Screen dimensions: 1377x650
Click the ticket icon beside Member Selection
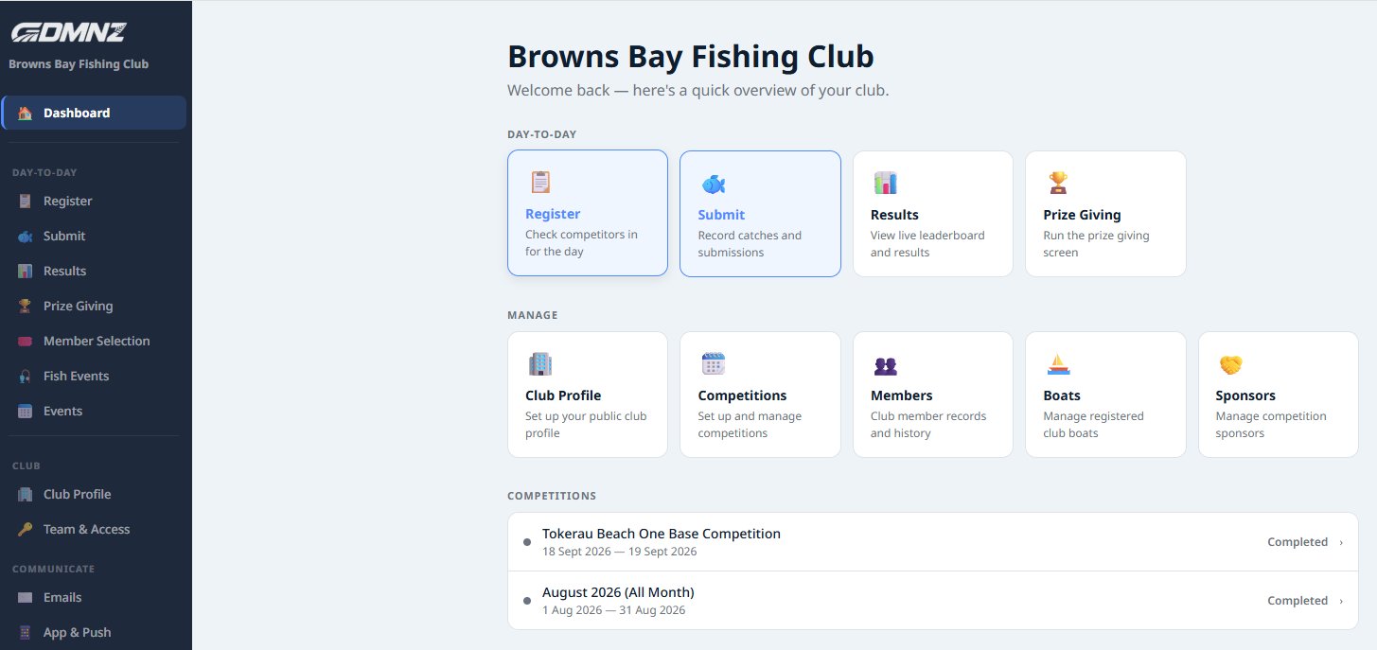[x=26, y=341]
